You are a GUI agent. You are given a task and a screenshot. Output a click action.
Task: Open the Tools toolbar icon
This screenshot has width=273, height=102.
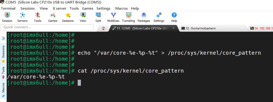[37, 17]
